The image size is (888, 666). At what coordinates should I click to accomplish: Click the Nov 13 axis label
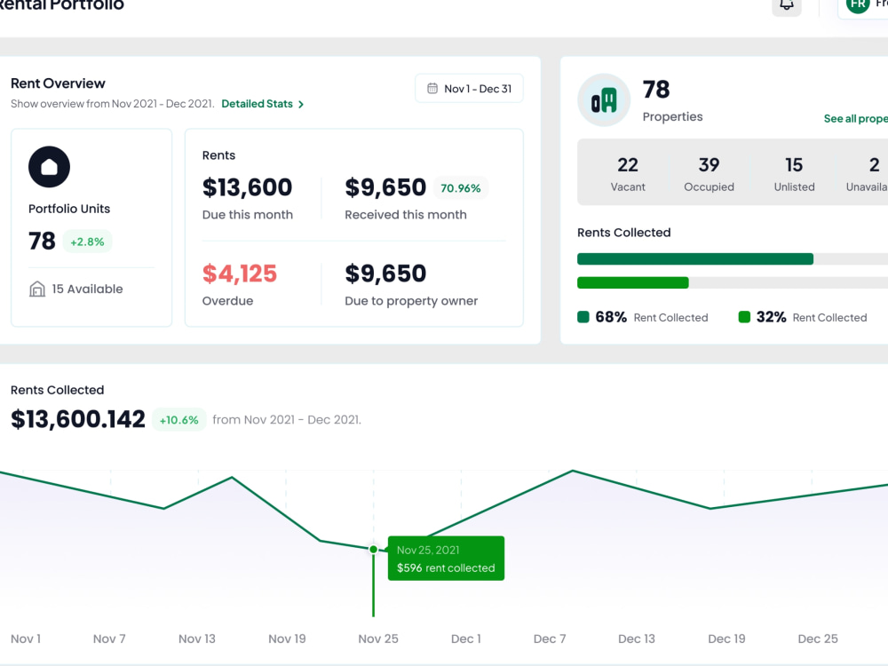[x=197, y=638]
